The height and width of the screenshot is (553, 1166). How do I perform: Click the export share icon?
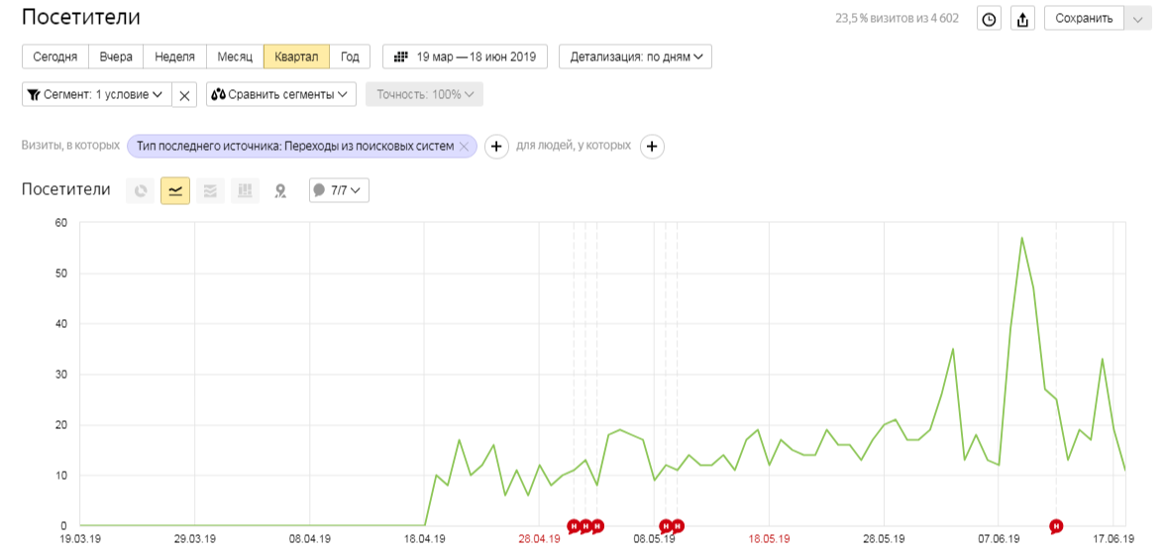click(x=1023, y=20)
